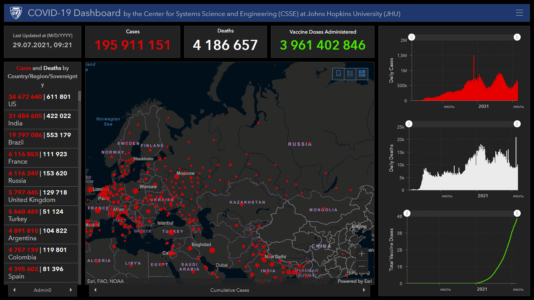Click right handle of Total Vaccine Doses slider

point(517,213)
